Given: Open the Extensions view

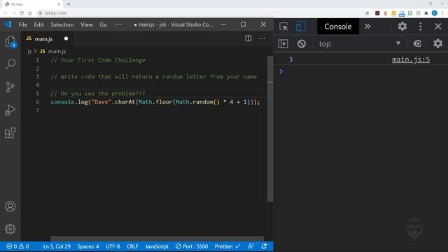Looking at the screenshot, I should pos(10,133).
